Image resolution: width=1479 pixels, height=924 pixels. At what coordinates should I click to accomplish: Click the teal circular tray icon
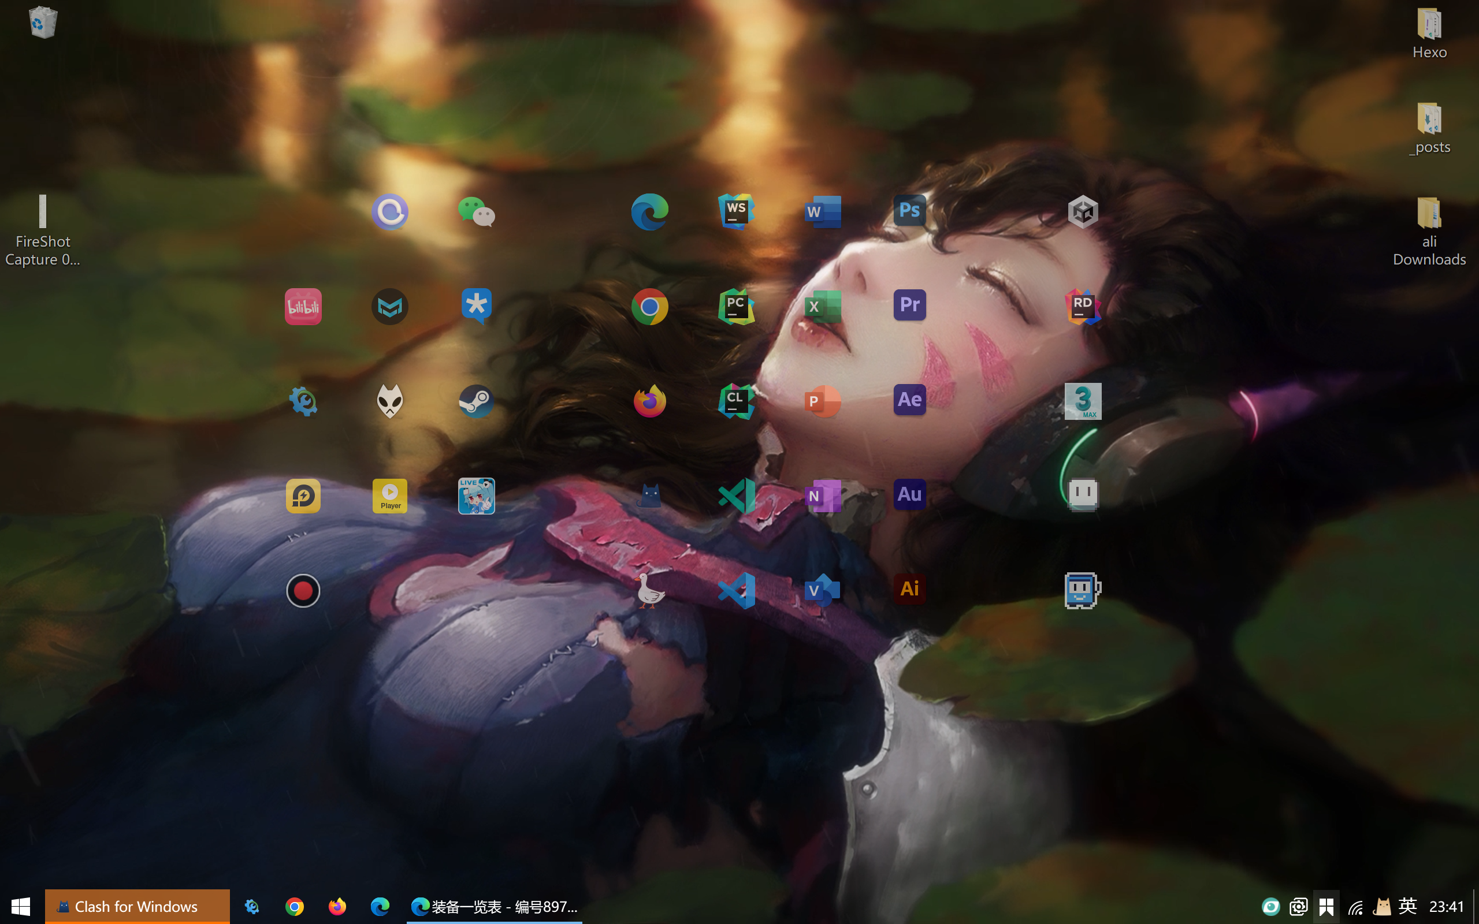click(x=1270, y=906)
